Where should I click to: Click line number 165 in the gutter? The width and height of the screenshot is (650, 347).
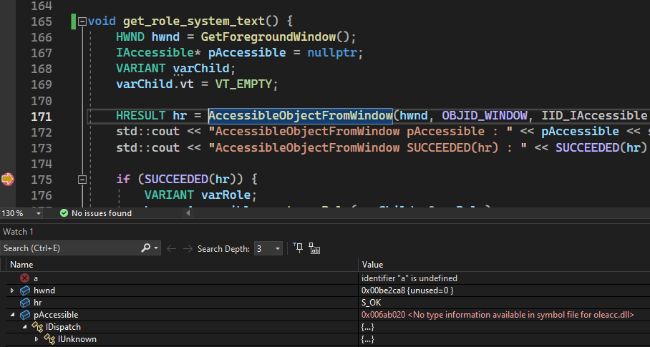tap(42, 21)
